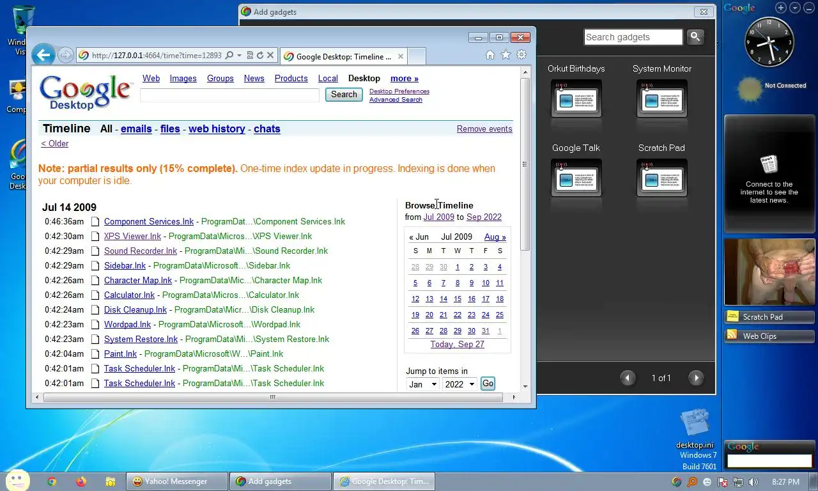
Task: Open a new blank browser tab
Action: [417, 56]
